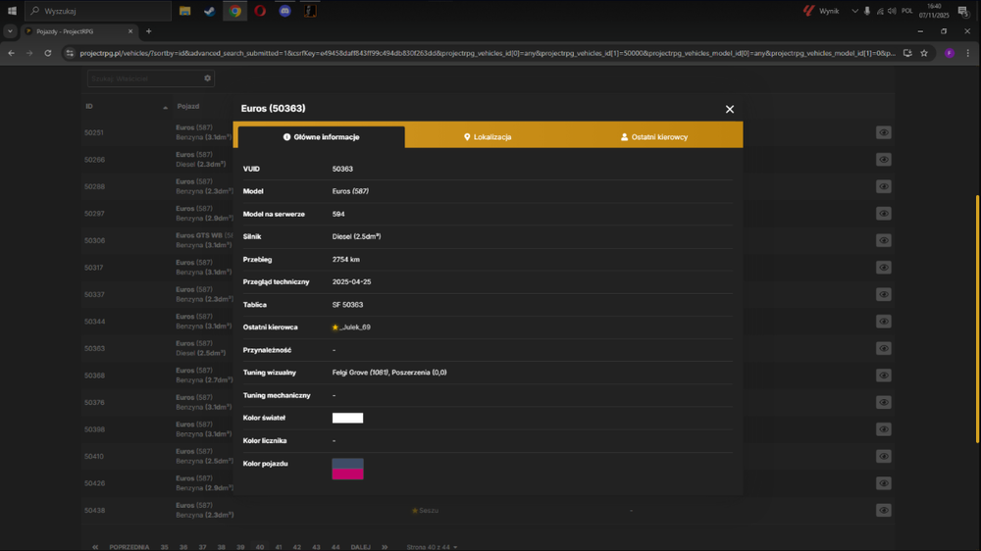The width and height of the screenshot is (981, 551).
Task: Open the Wynik widget in the taskbar
Action: 821,11
